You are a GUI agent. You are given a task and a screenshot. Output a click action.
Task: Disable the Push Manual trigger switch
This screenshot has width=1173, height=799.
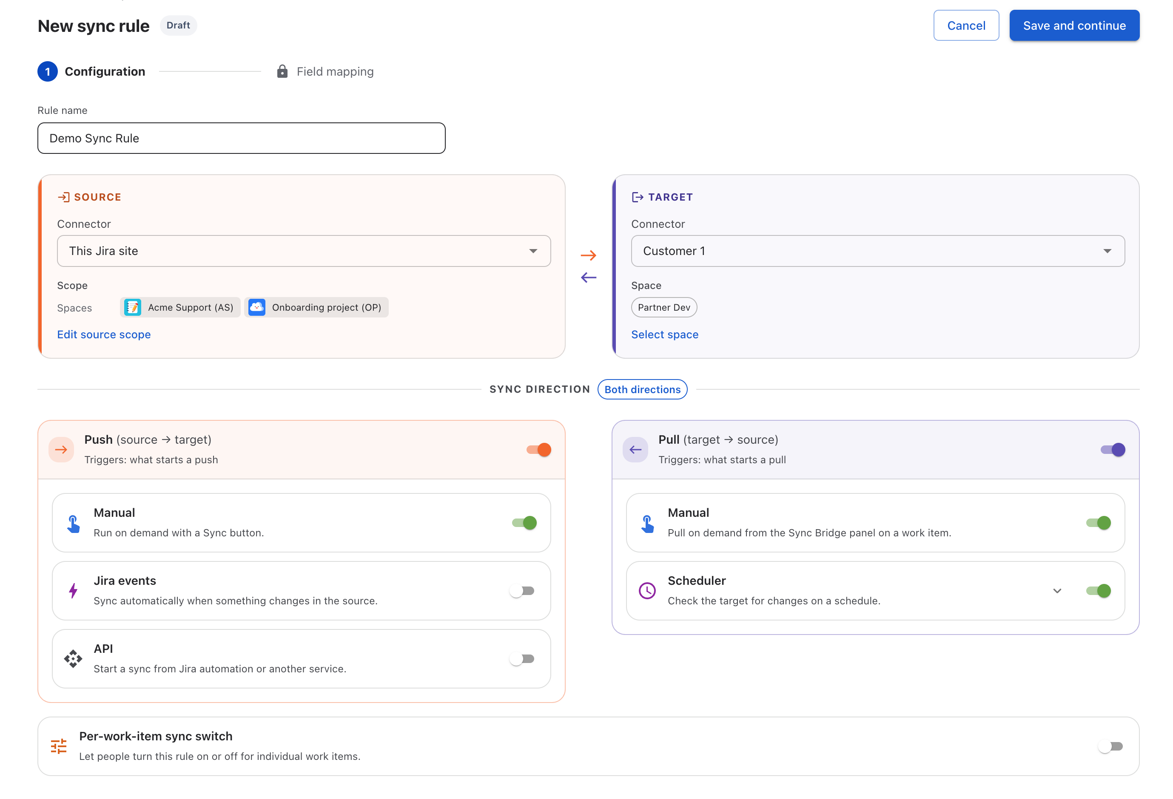pos(524,523)
